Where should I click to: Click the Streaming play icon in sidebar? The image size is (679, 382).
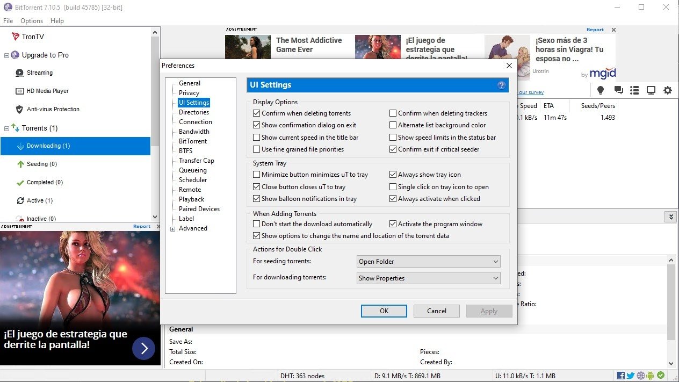click(20, 73)
